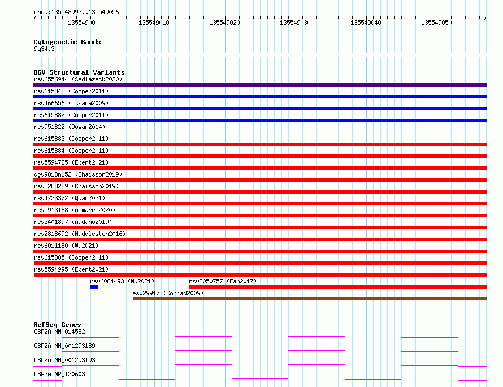The image size is (503, 387).
Task: Click the Cytogenetic Bands track title
Action: (x=67, y=42)
